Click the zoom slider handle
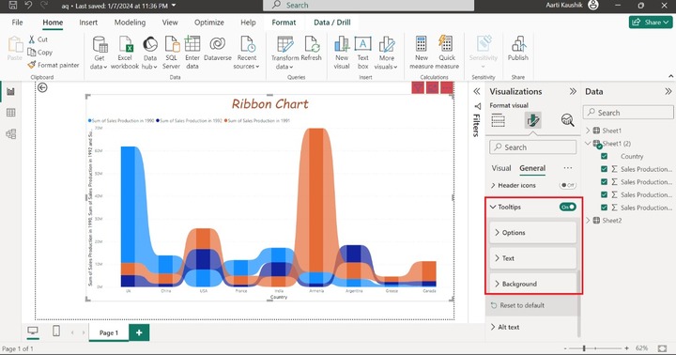Viewport: 676px width, 355px height. 584,348
